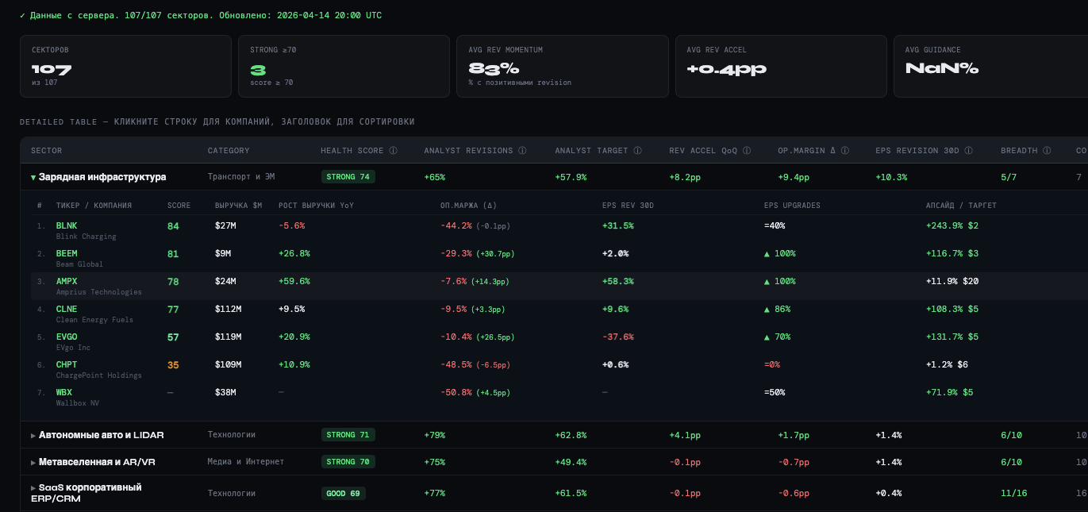Expand the Автономные авто и LIDAR sector
Screen dimensions: 1088x512
[x=33, y=435]
